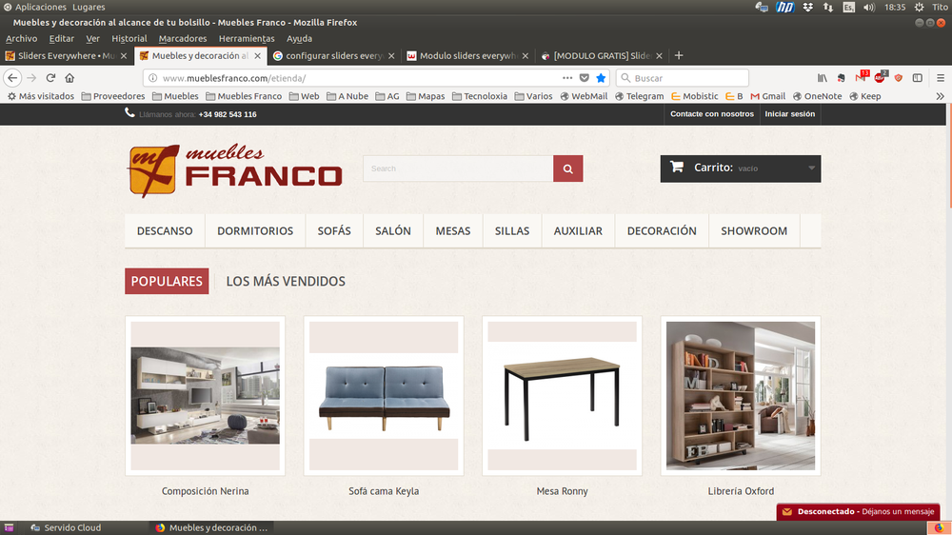The image size is (952, 535).
Task: Click the Adblock extension icon
Action: pyautogui.click(x=880, y=77)
